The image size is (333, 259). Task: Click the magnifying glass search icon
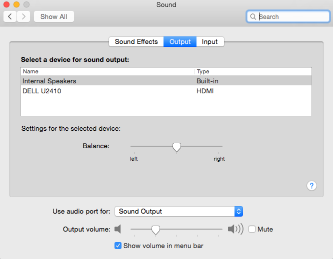point(253,16)
